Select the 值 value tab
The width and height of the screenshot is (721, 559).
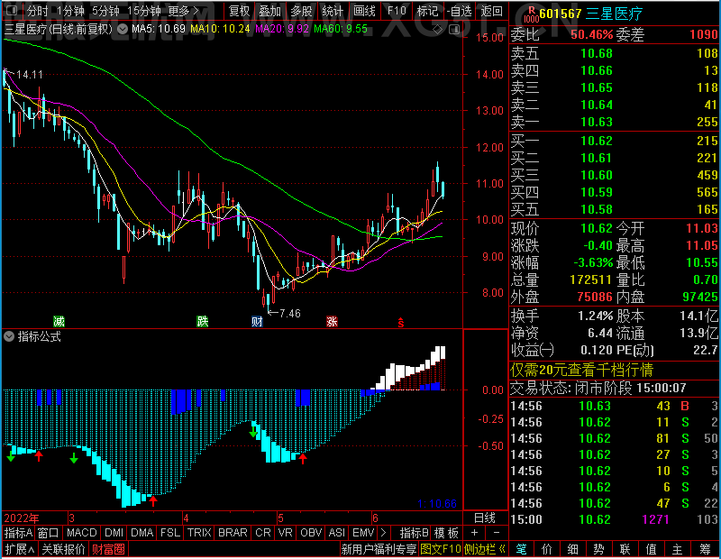coord(651,549)
